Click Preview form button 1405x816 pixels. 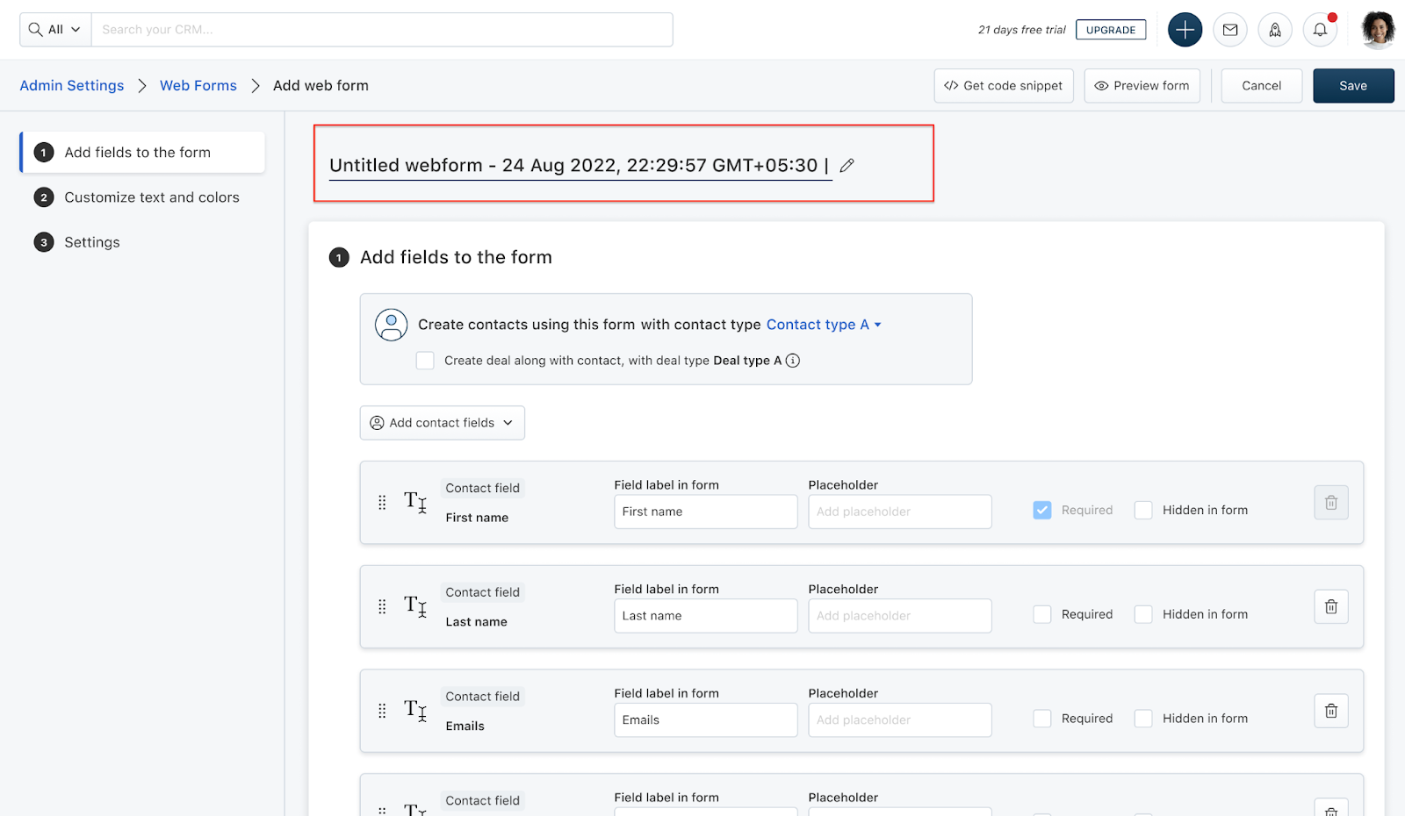[x=1142, y=86]
